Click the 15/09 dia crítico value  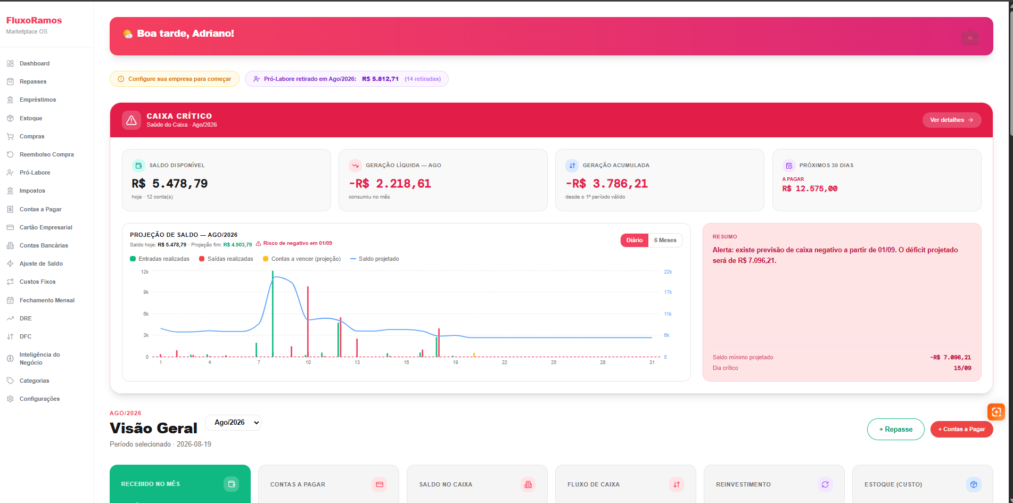[x=962, y=368]
